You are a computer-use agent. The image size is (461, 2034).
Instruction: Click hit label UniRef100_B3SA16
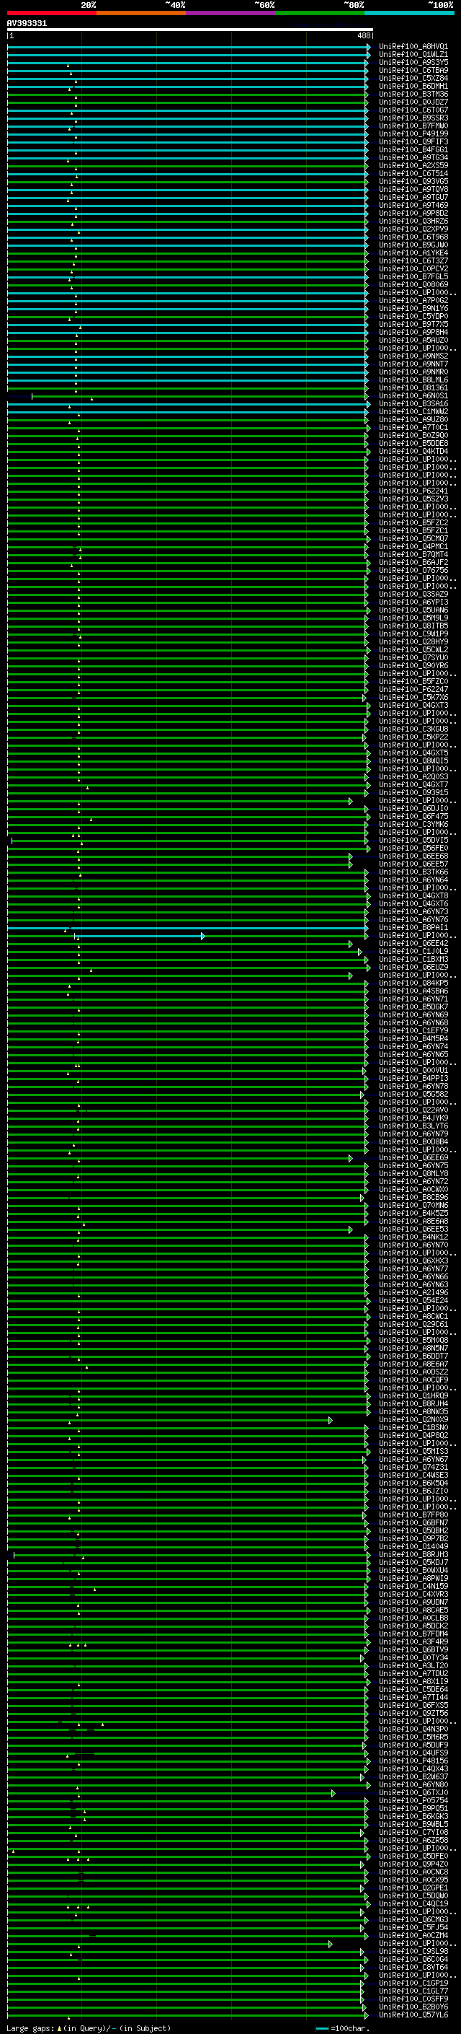click(413, 403)
